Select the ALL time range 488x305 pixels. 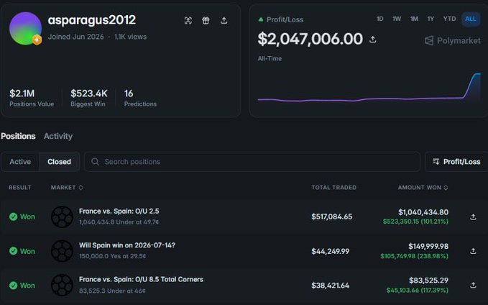[471, 19]
